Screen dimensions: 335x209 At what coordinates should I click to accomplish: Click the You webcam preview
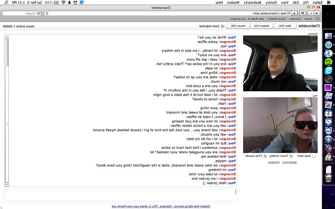280,125
